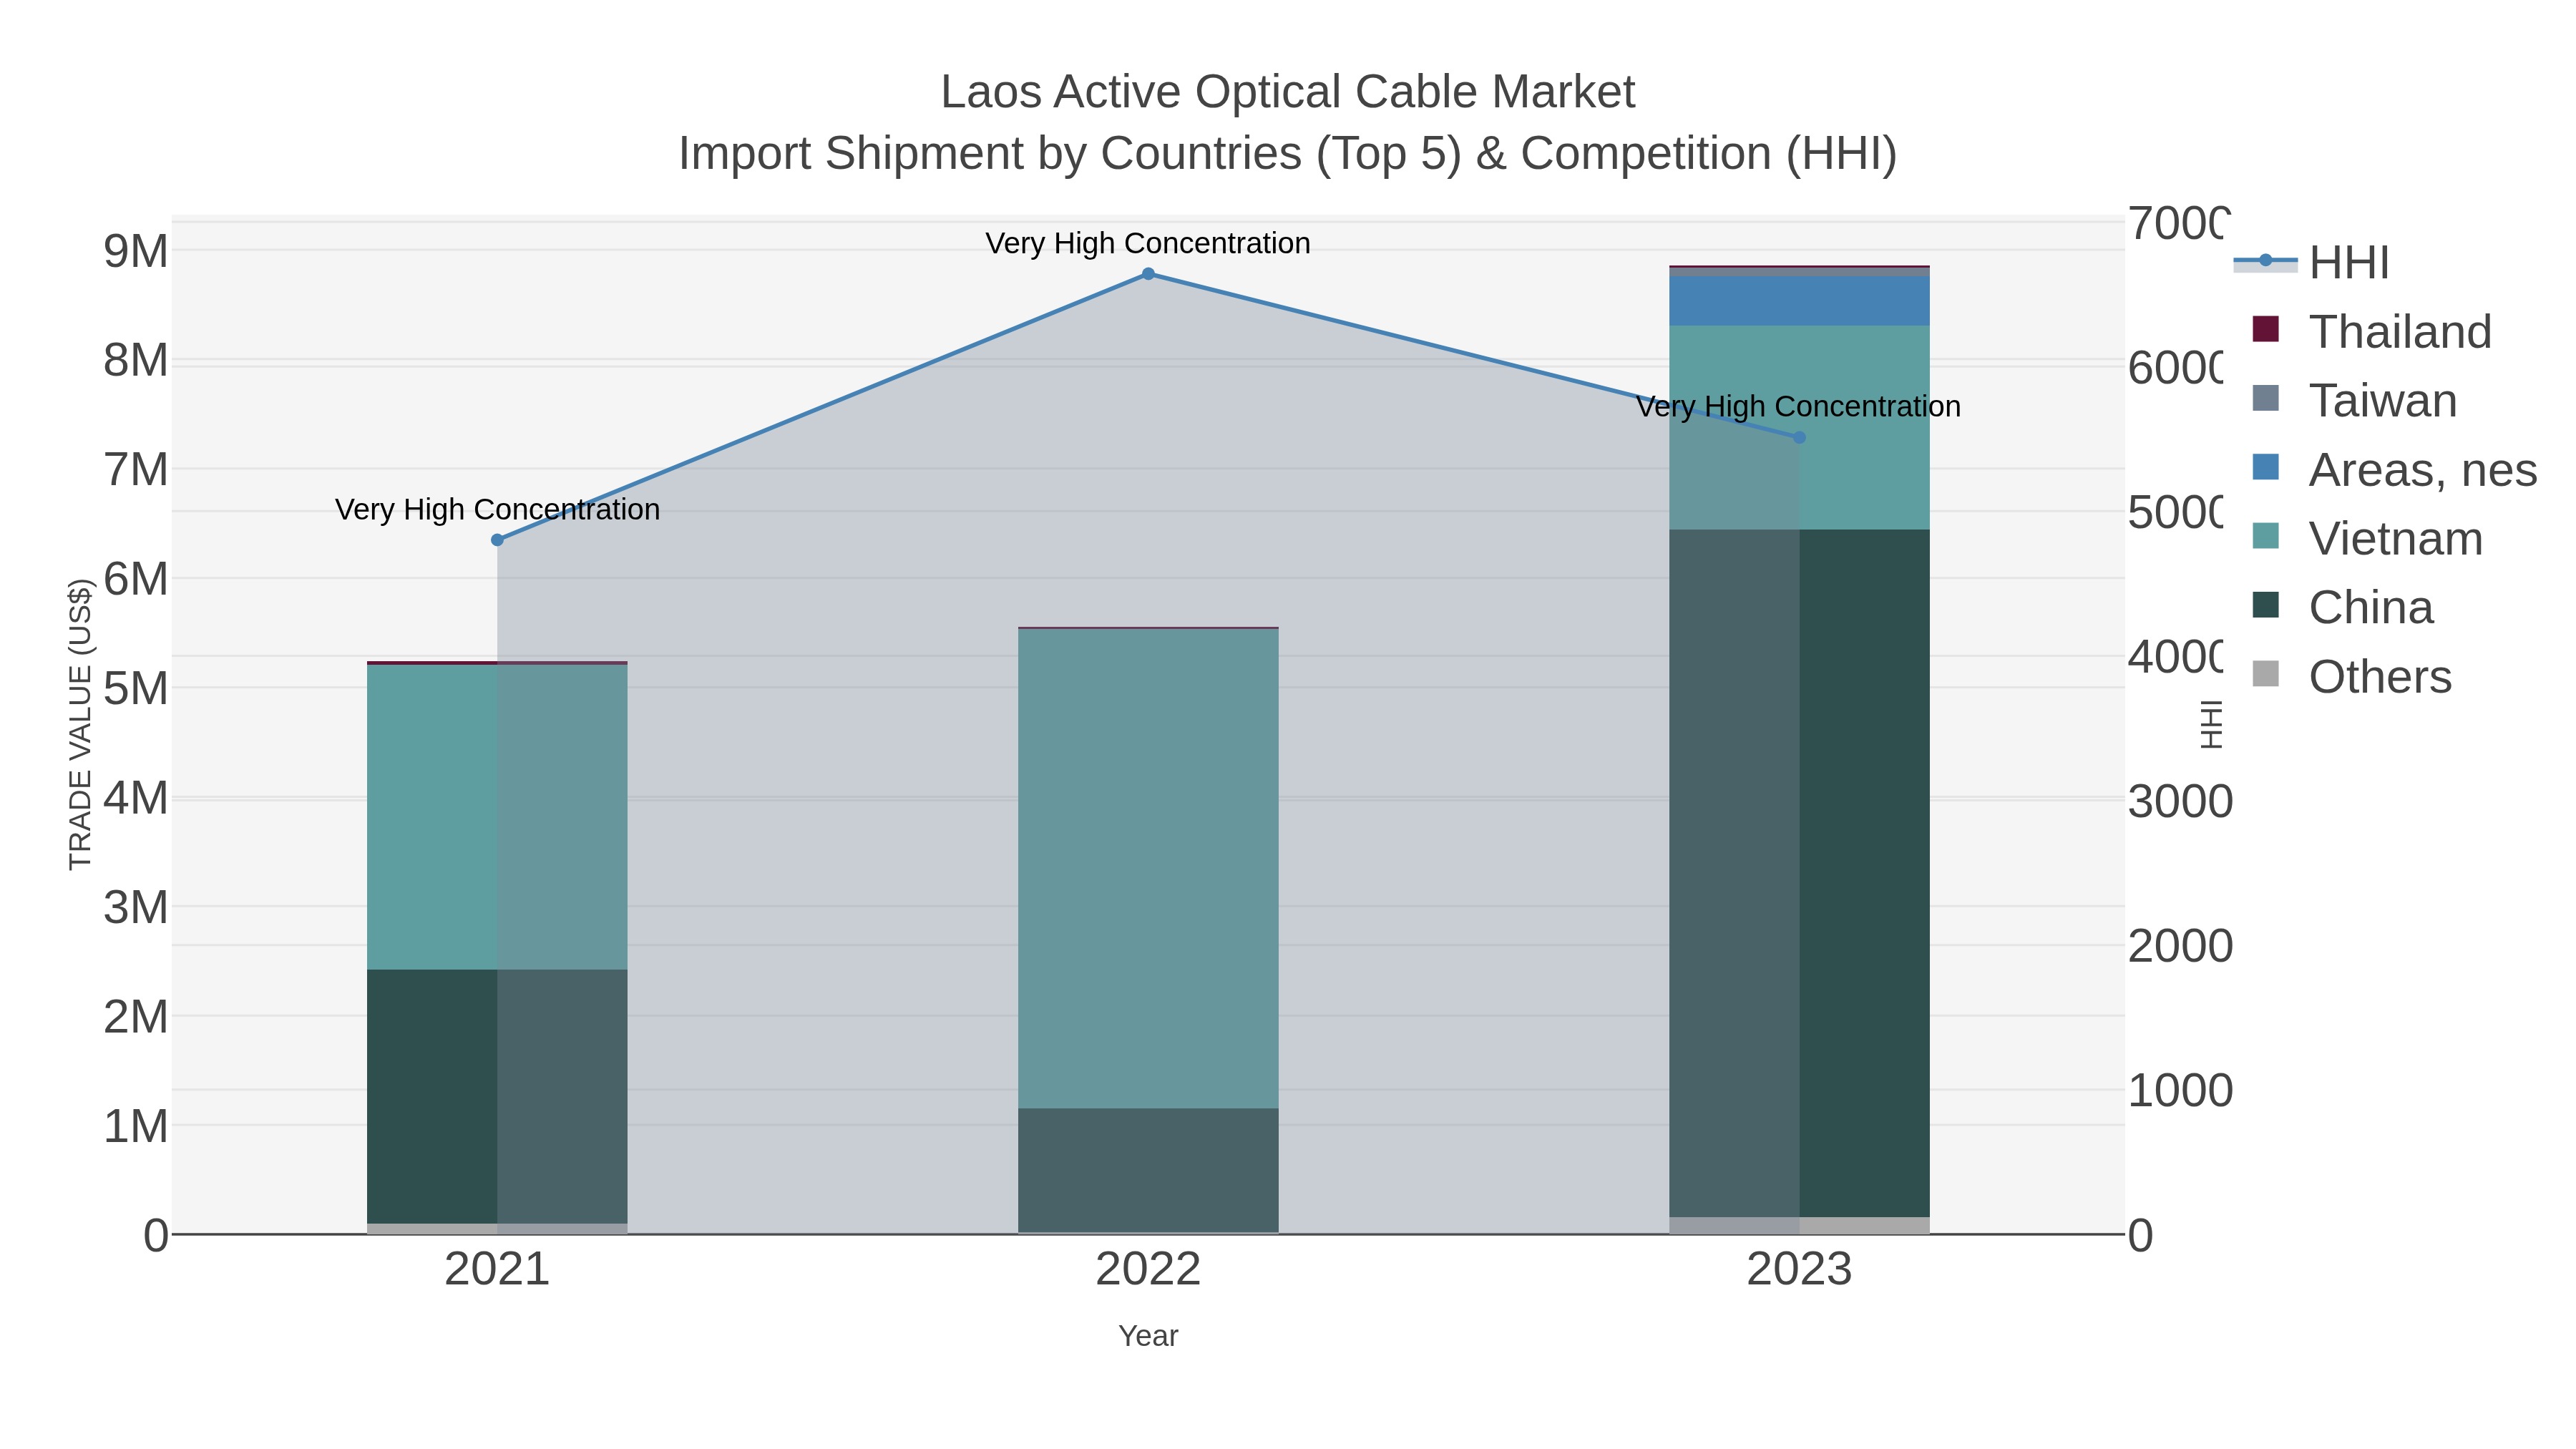Click the 2023 HHI data point
Viewport: 2576px width, 1449px height.
pyautogui.click(x=1799, y=437)
